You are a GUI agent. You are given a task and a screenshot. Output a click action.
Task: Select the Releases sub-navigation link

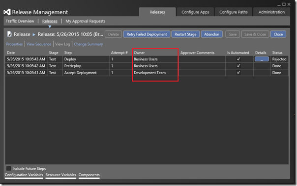tap(50, 21)
